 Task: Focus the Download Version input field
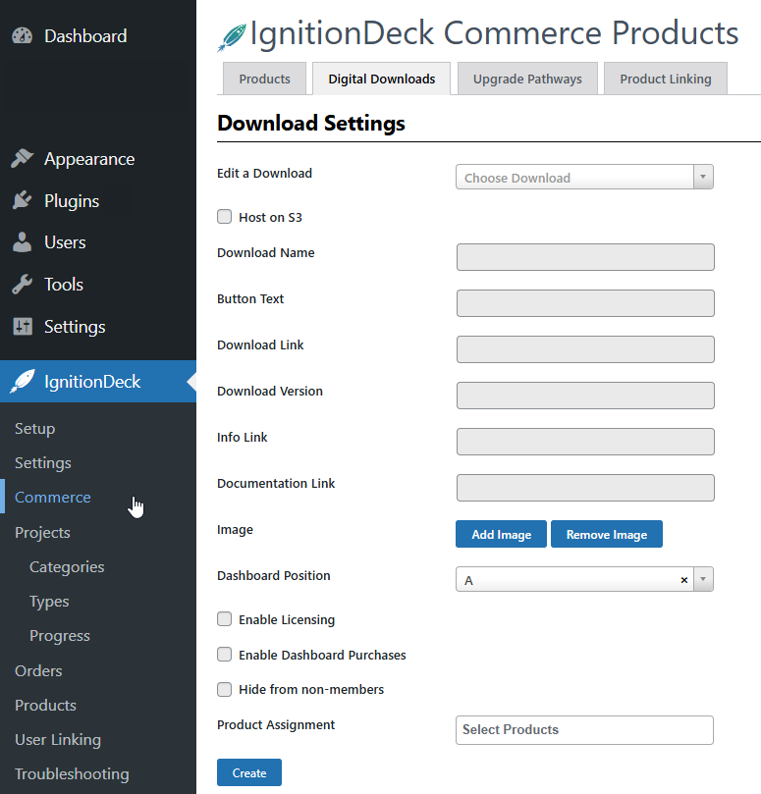[x=585, y=396]
